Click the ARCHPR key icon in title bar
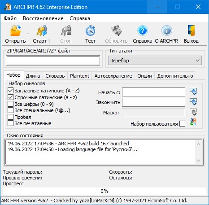 coord(8,7)
